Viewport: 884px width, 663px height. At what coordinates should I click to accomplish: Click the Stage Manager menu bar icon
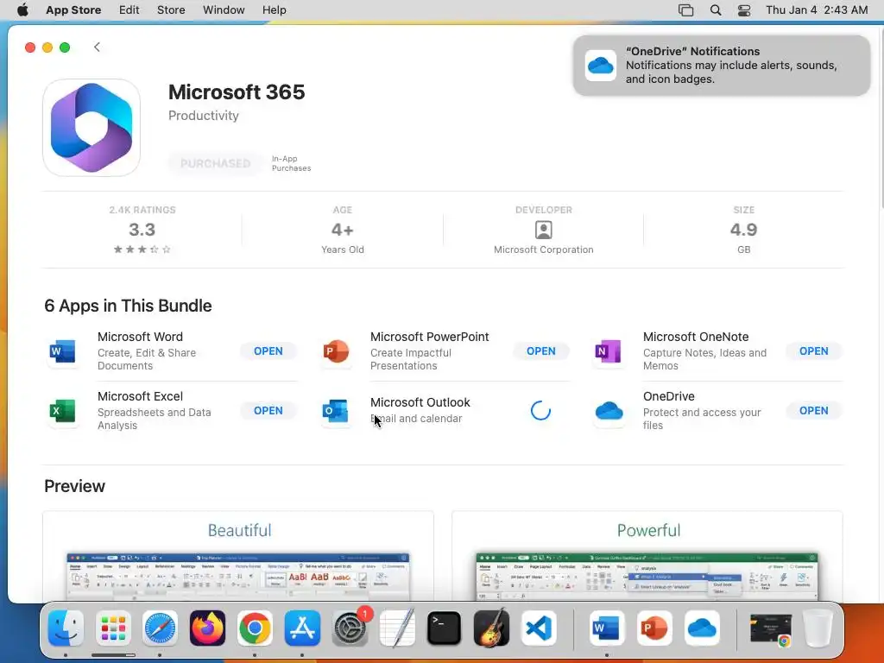click(x=685, y=10)
